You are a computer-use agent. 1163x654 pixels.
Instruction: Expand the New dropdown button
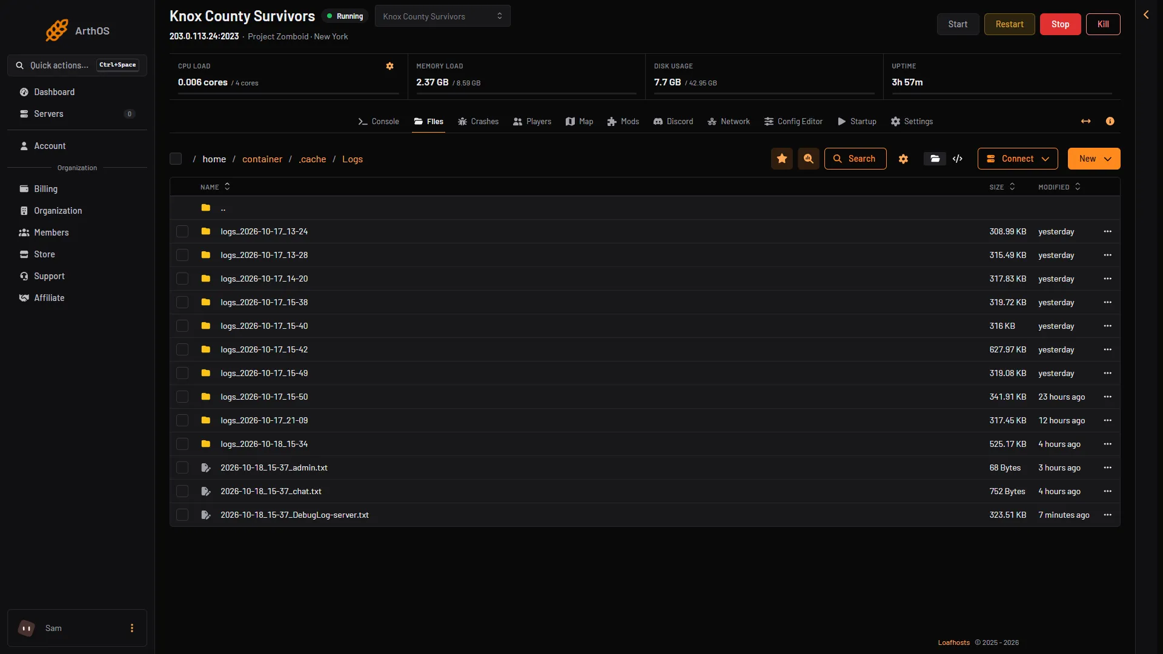[1094, 159]
